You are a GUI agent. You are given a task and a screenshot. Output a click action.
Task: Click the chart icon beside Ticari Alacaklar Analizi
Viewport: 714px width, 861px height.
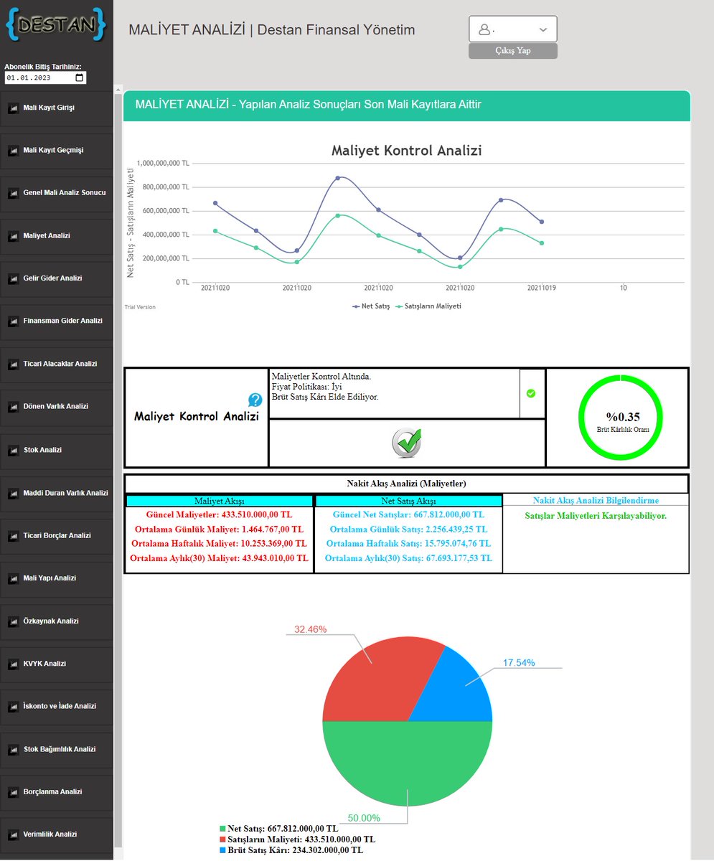[x=13, y=364]
